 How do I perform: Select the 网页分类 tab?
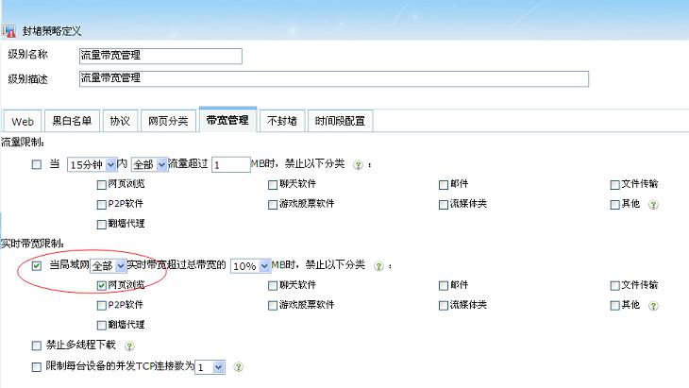[169, 121]
